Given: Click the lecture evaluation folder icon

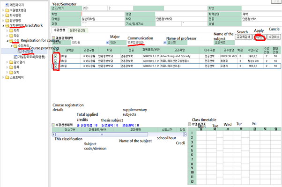Looking at the screenshot, I should pyautogui.click(x=11, y=62).
